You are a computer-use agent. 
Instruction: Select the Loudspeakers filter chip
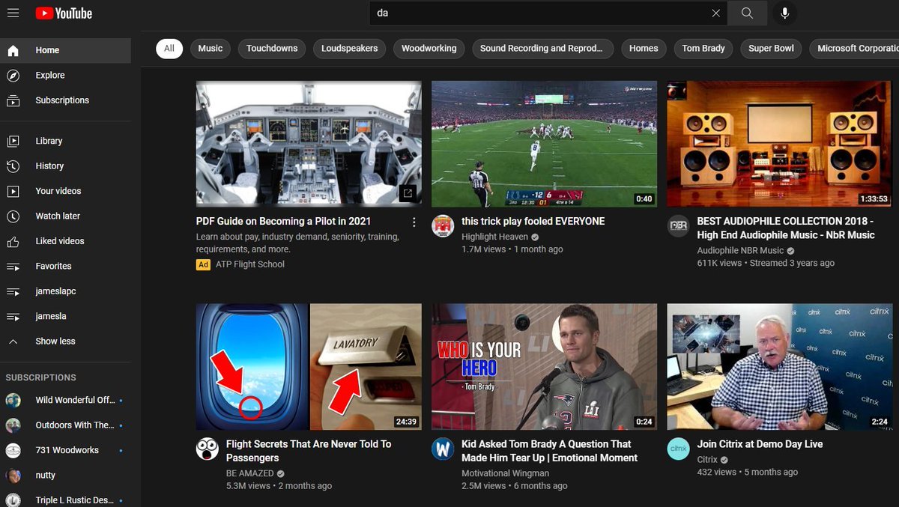click(x=350, y=48)
